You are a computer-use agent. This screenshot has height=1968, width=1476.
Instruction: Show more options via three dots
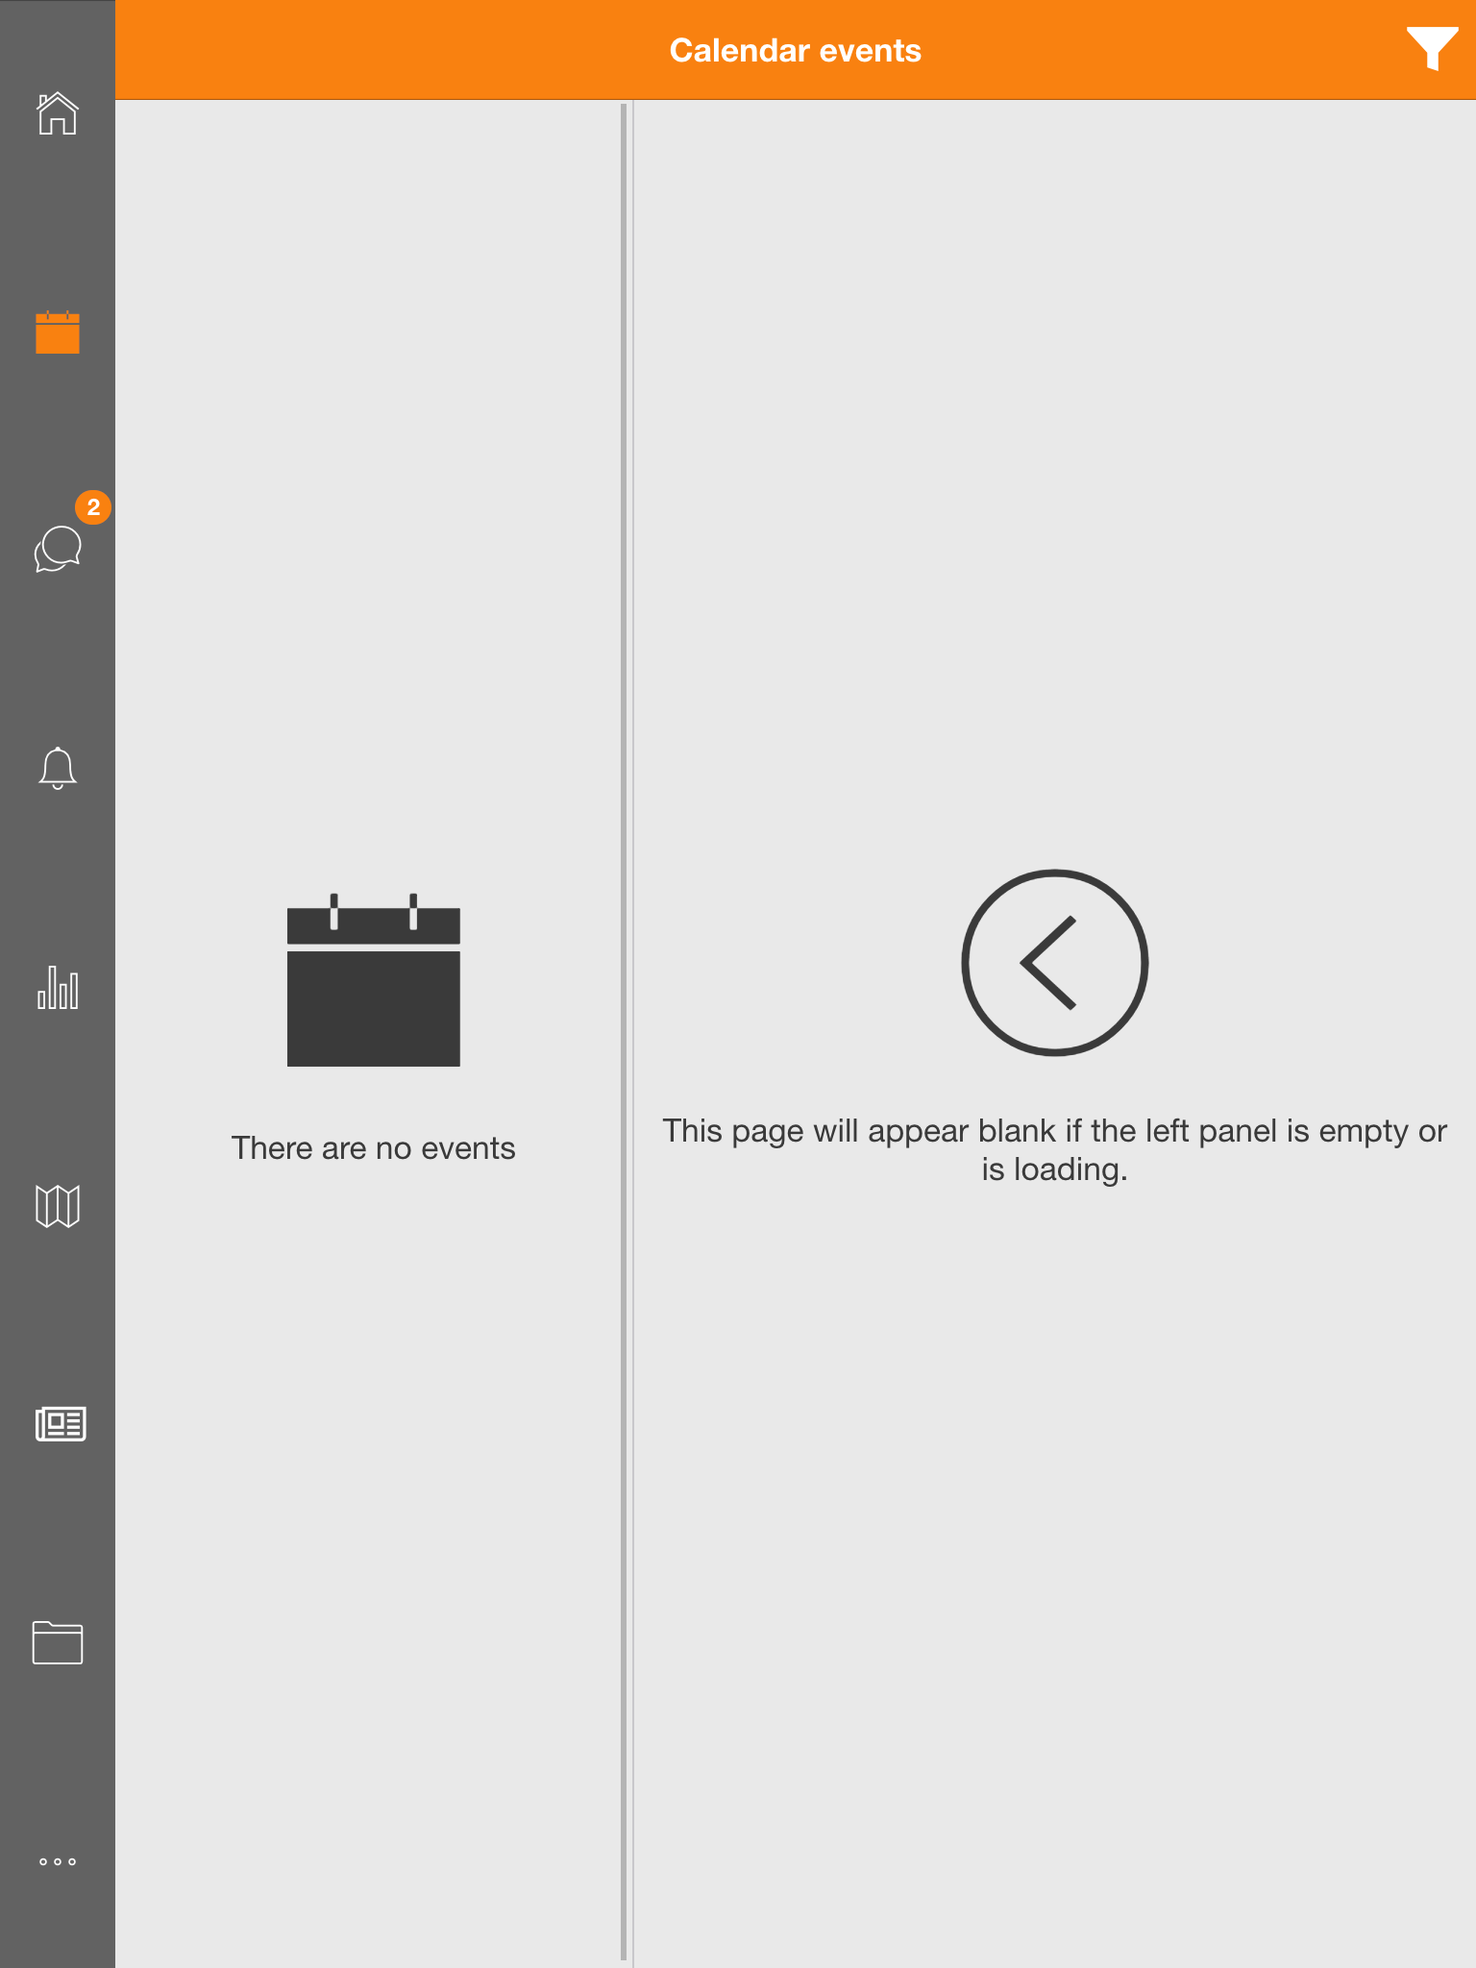point(58,1861)
